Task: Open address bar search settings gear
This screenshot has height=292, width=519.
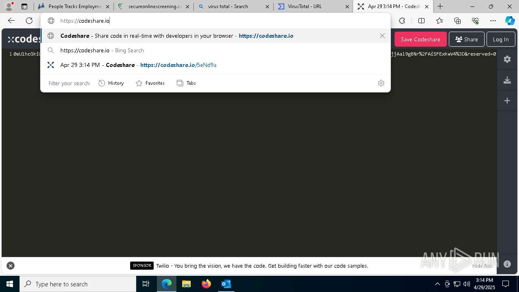Action: click(x=381, y=83)
